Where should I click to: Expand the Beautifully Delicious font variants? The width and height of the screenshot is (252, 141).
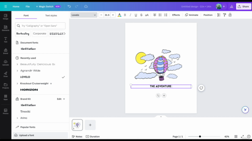coord(17,64)
